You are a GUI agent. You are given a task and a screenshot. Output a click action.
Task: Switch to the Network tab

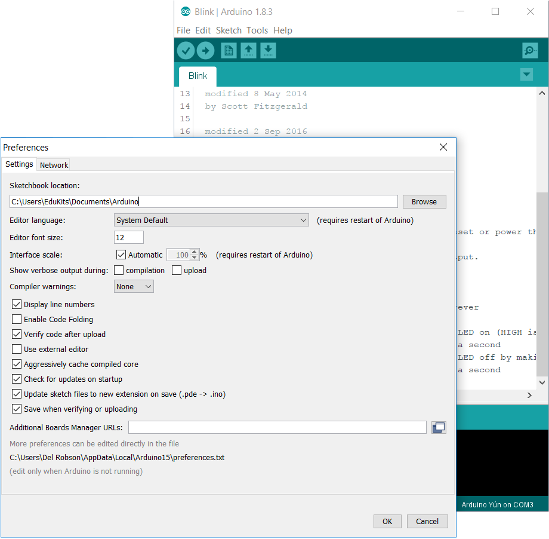(54, 165)
